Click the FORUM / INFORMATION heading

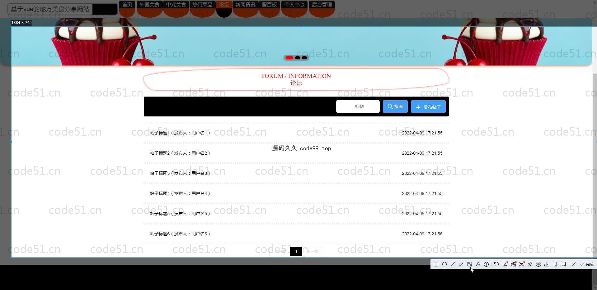[296, 76]
